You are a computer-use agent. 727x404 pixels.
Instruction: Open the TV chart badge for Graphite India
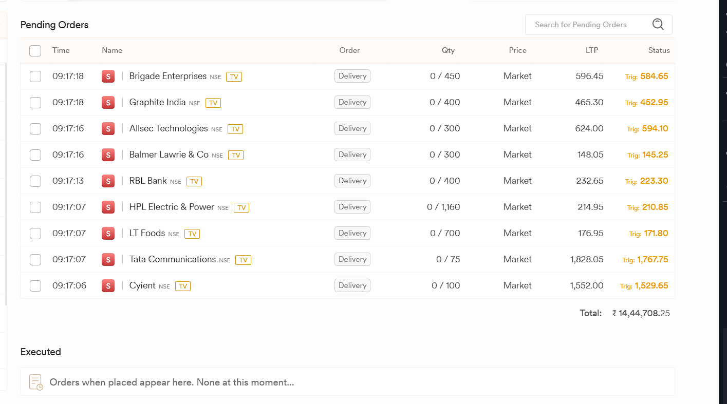pyautogui.click(x=213, y=103)
